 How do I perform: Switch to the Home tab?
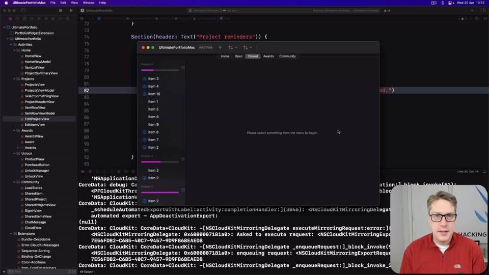point(225,57)
